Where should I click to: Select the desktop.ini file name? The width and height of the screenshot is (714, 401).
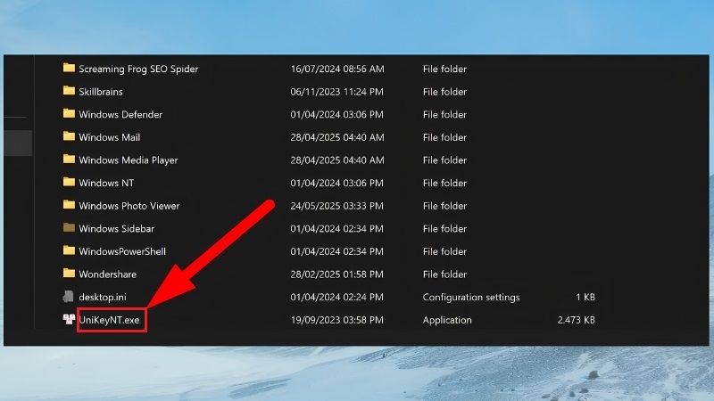[103, 297]
